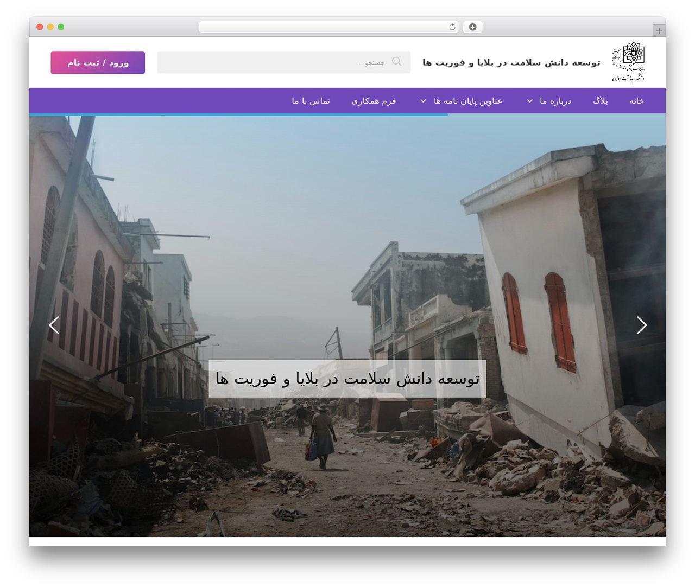Click the yellow minimize window button
The width and height of the screenshot is (695, 588).
[50, 27]
